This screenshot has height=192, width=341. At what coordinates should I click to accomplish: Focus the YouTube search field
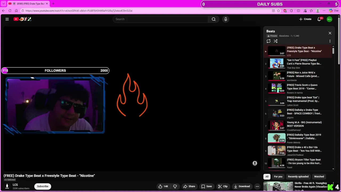point(160,19)
